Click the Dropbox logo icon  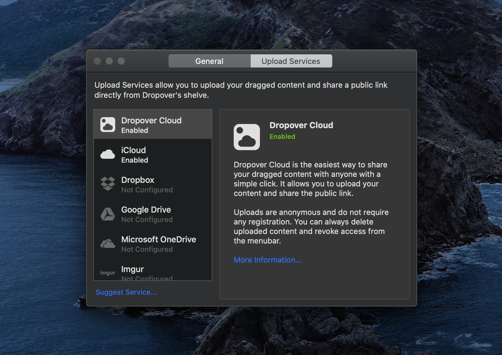coord(107,184)
